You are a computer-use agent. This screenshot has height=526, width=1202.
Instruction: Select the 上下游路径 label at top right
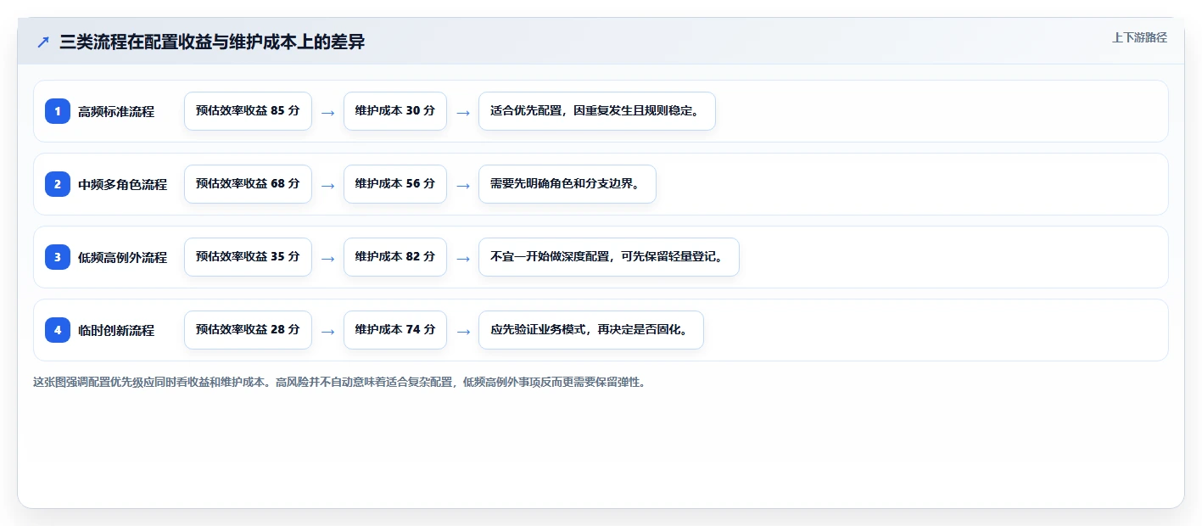coord(1139,37)
